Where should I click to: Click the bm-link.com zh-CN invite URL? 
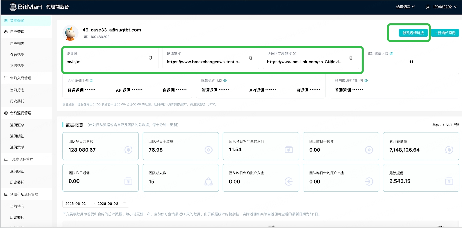[x=305, y=62]
